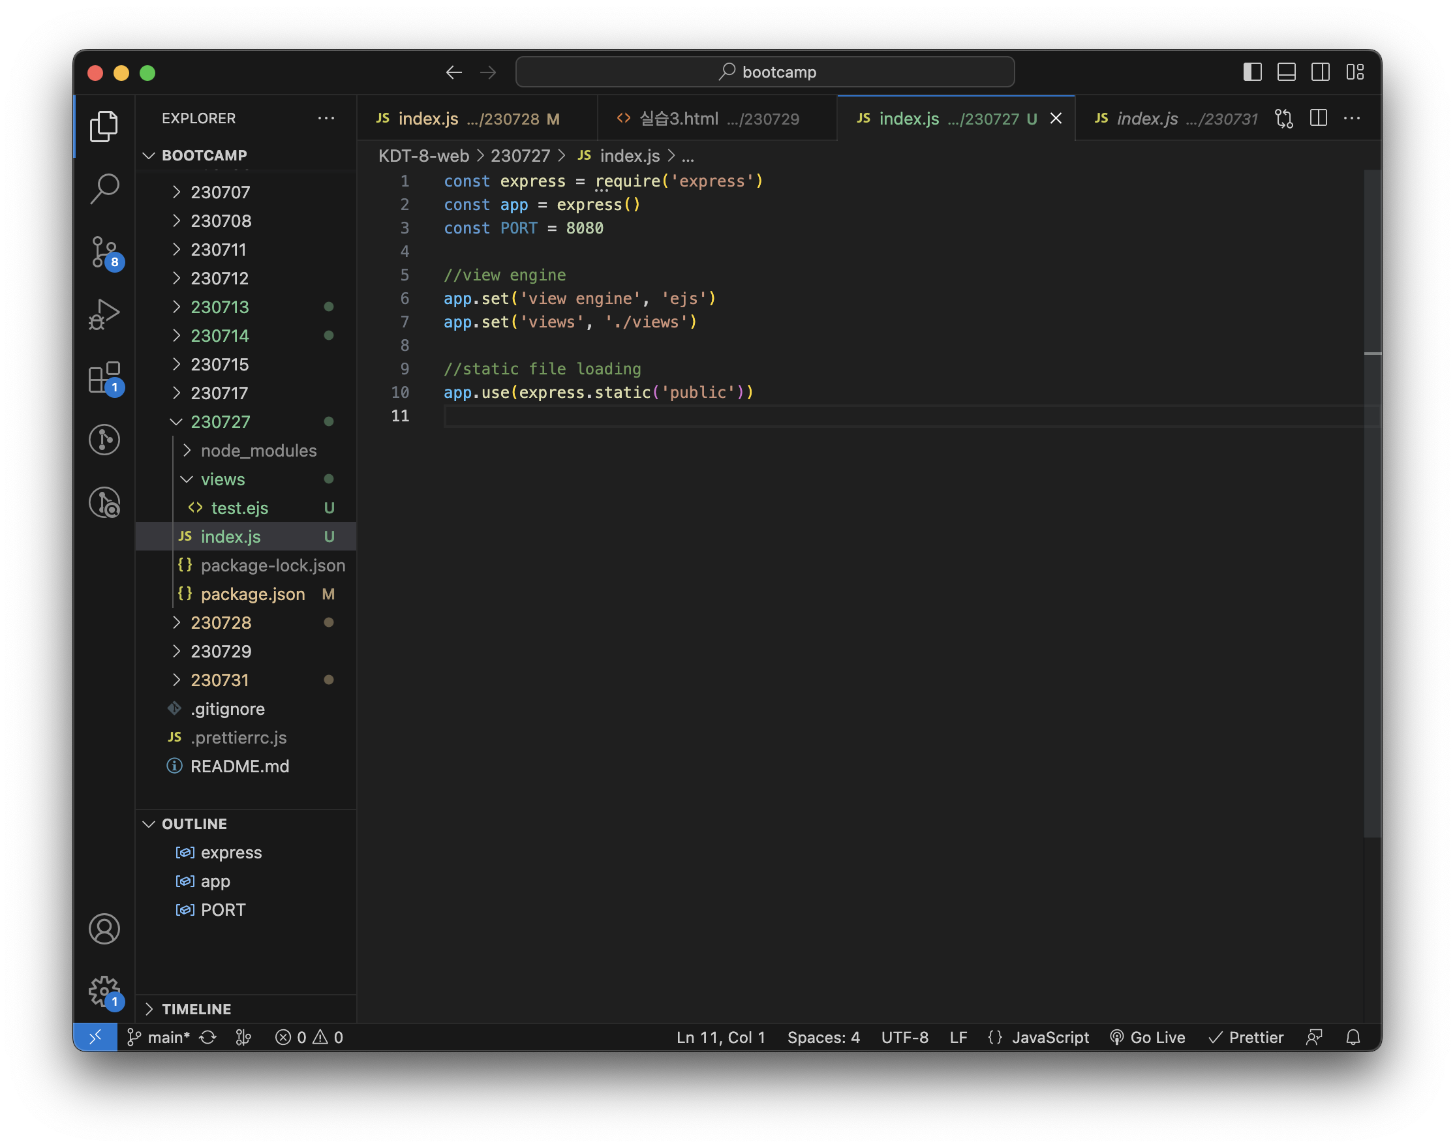Click the LF end-of-line indicator
The height and width of the screenshot is (1148, 1455).
tap(958, 1037)
